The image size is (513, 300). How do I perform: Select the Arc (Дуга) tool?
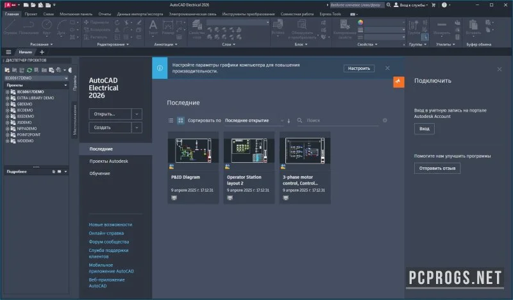61,27
